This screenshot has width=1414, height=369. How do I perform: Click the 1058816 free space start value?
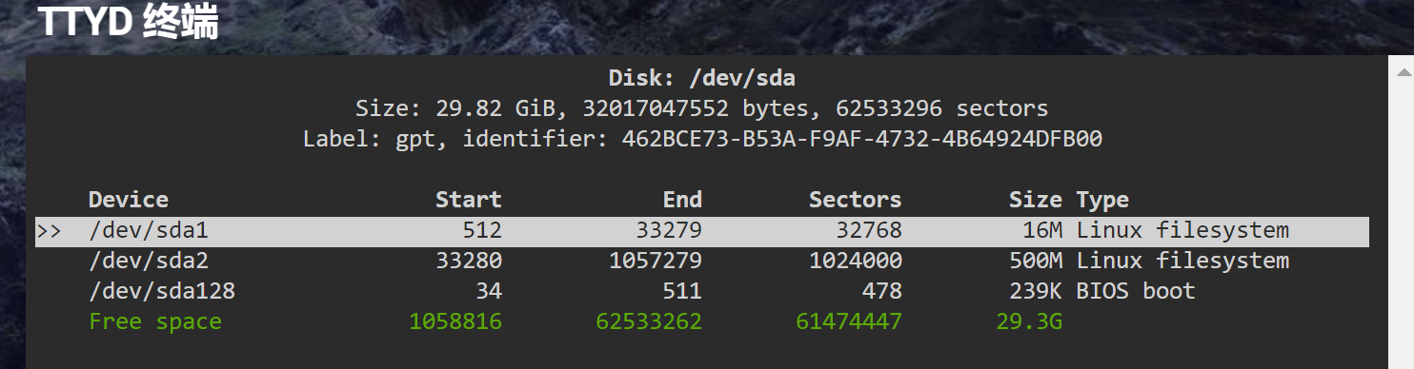pos(455,322)
